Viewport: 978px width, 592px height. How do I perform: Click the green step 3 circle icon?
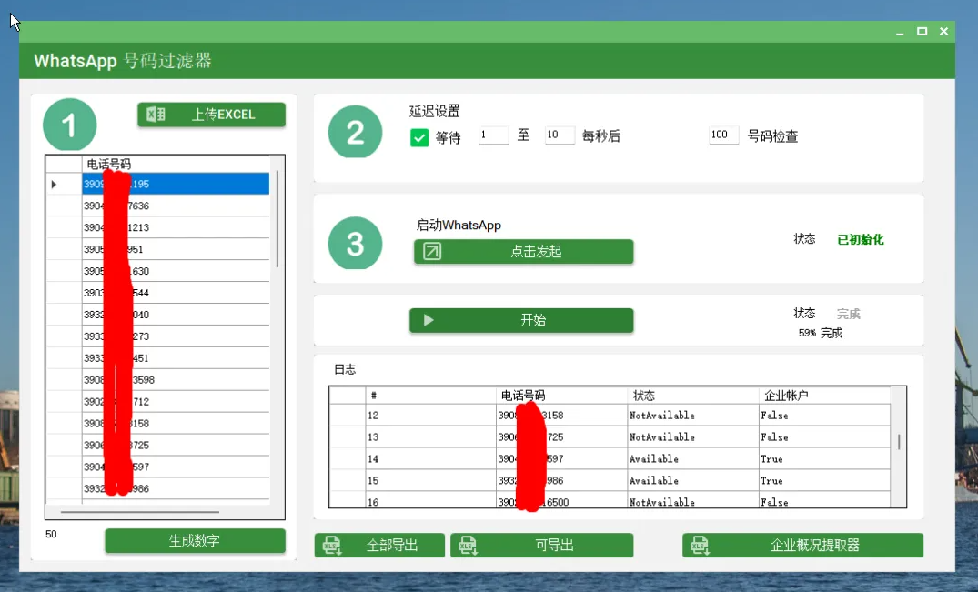pyautogui.click(x=355, y=243)
